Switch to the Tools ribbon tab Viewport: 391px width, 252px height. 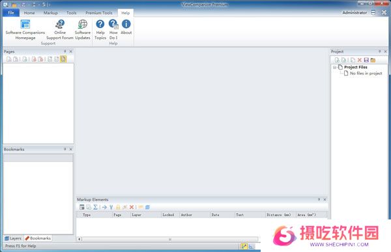71,13
